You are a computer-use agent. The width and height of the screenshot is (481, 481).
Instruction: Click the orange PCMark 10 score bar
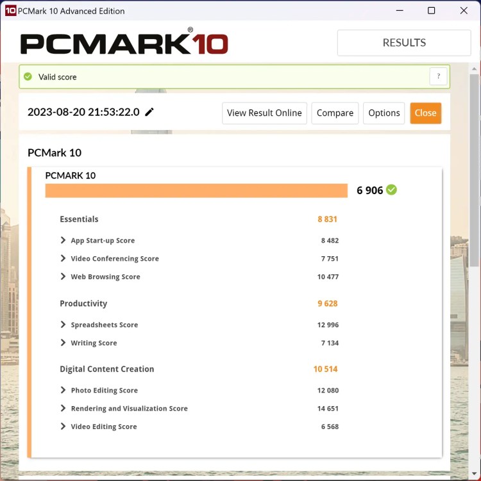pos(196,191)
